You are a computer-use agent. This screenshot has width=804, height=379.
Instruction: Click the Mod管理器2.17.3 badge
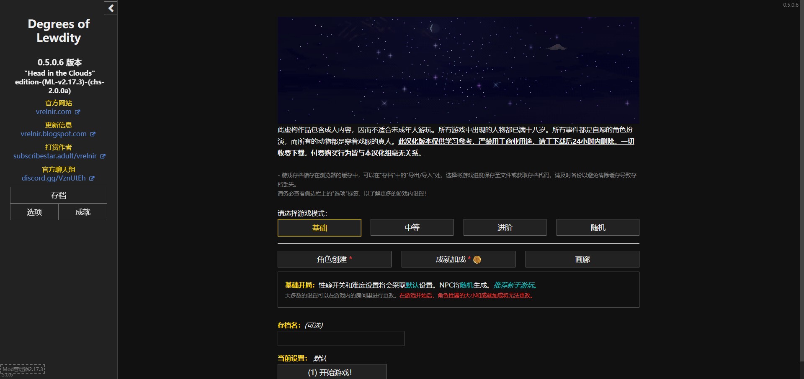pos(23,369)
